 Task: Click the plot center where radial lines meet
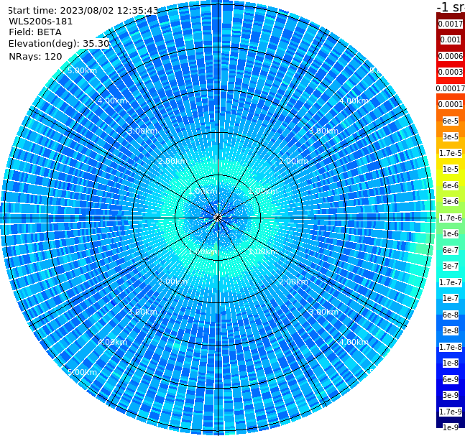(218, 218)
